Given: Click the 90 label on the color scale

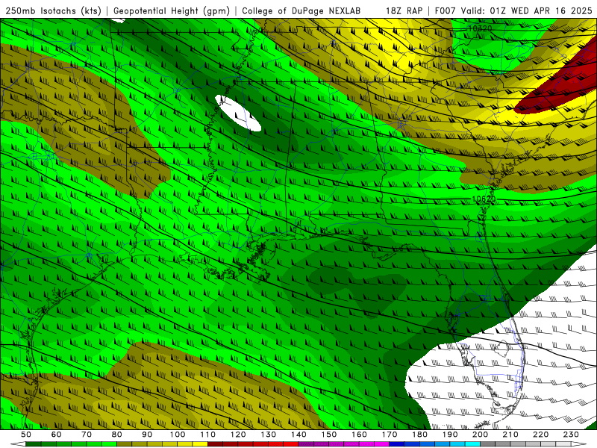Looking at the screenshot, I should 147,435.
